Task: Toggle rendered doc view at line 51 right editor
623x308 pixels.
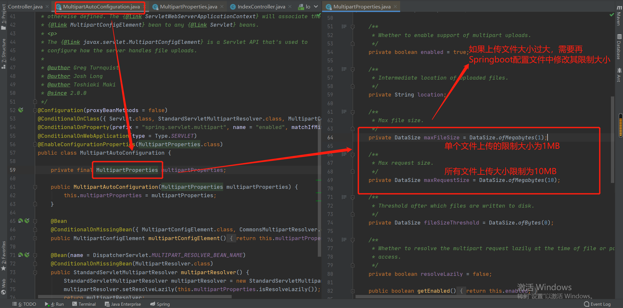Action: pyautogui.click(x=344, y=26)
